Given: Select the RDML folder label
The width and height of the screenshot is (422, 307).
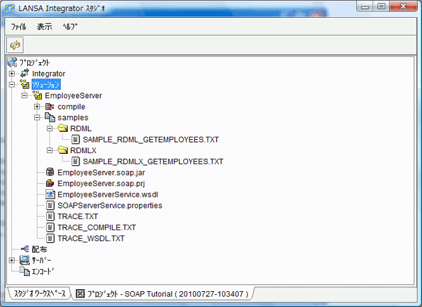Looking at the screenshot, I should coord(81,128).
